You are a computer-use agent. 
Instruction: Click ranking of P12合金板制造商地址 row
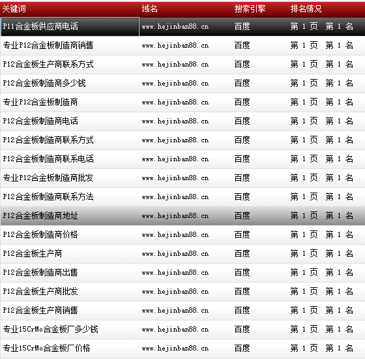click(x=322, y=215)
